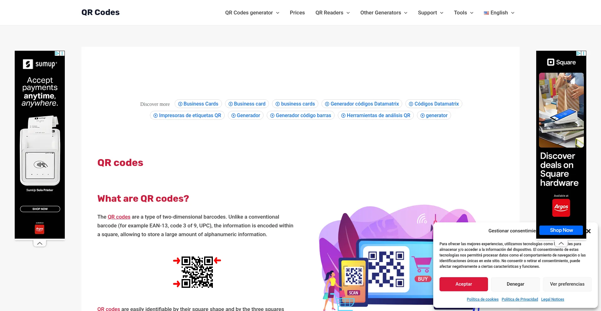The width and height of the screenshot is (601, 311).
Task: Click SHOP NOW on the SumUp ad
Action: click(40, 209)
